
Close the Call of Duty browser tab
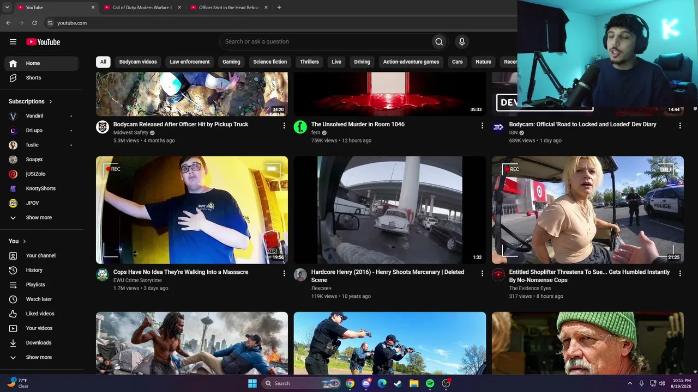[x=179, y=8]
